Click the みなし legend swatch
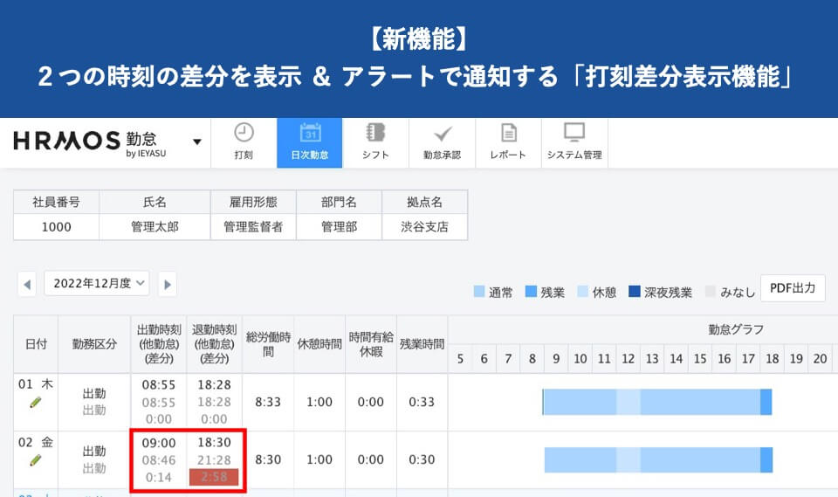 711,292
